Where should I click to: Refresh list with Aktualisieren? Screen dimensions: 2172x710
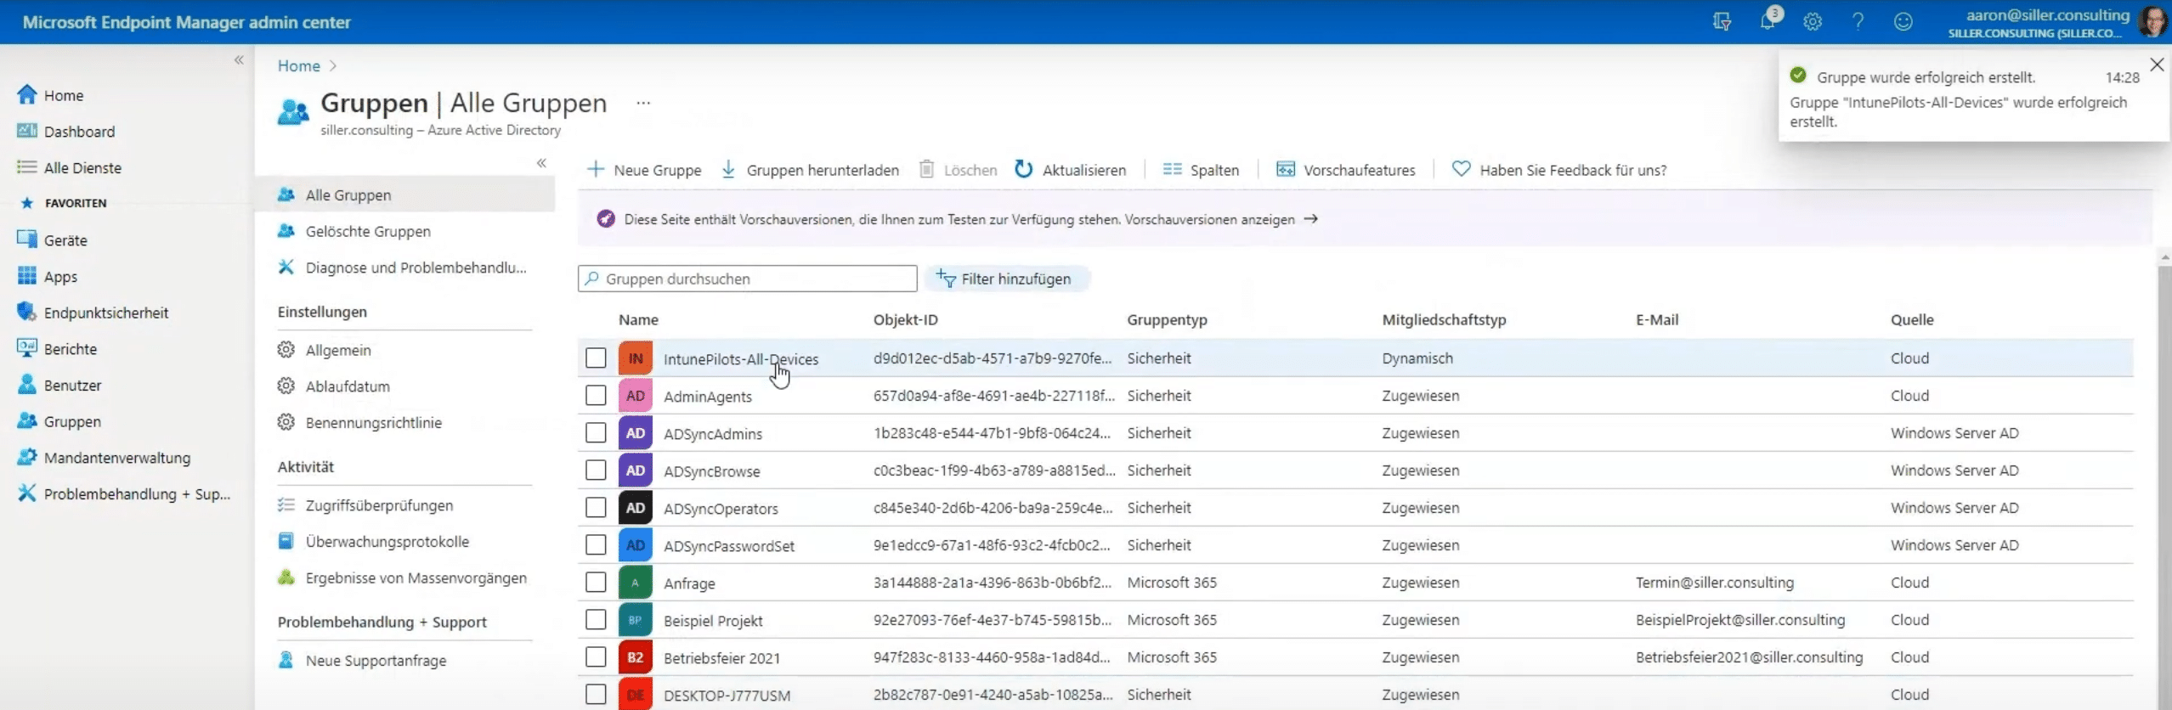click(x=1070, y=170)
